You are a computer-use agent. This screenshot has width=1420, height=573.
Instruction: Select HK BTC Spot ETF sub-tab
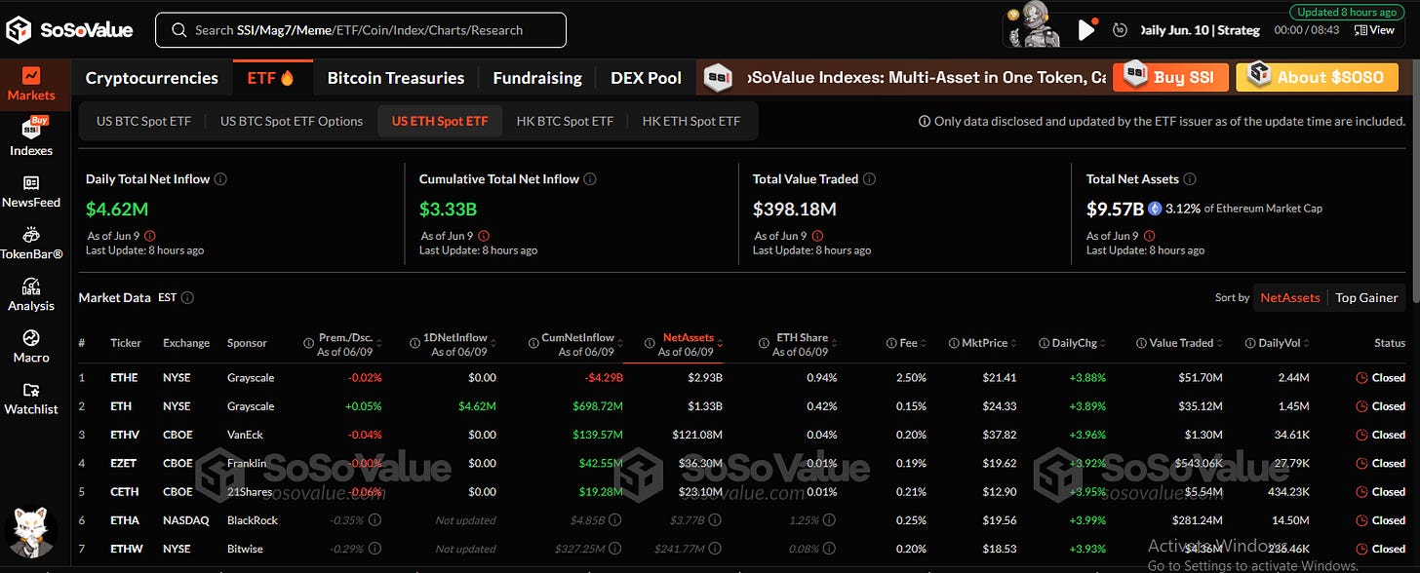[x=566, y=122]
